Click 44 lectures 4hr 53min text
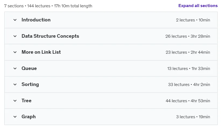Image resolution: width=222 pixels, height=128 pixels. tap(188, 101)
